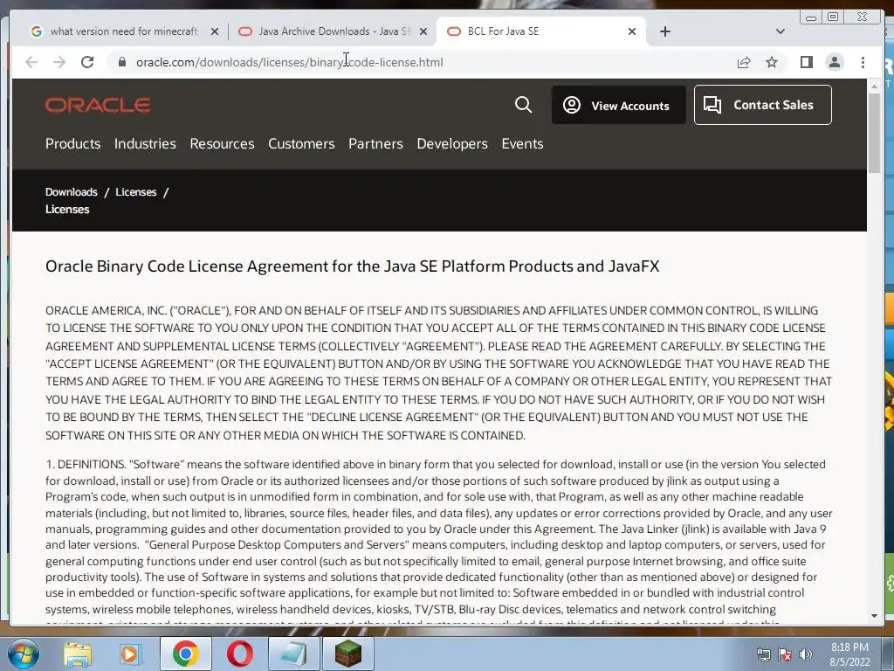Click the scrollbar up arrow
Viewport: 894px width, 671px height.
click(874, 86)
